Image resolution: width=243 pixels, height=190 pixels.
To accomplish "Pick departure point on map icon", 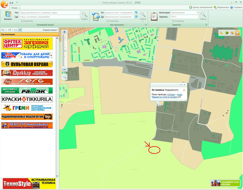I will pos(136,12).
